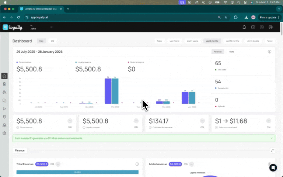283x177 pixels.
Task: Switch the chart to Visits view
Action: [x=231, y=52]
